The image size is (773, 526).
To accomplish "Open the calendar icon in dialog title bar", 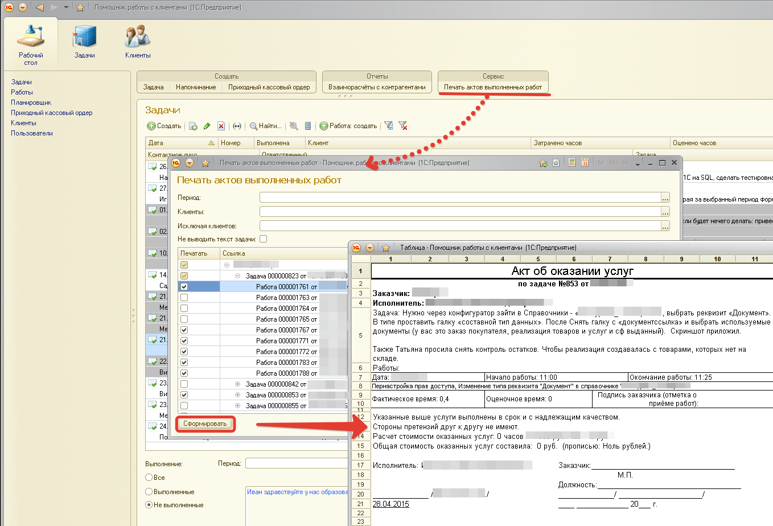I will click(585, 163).
